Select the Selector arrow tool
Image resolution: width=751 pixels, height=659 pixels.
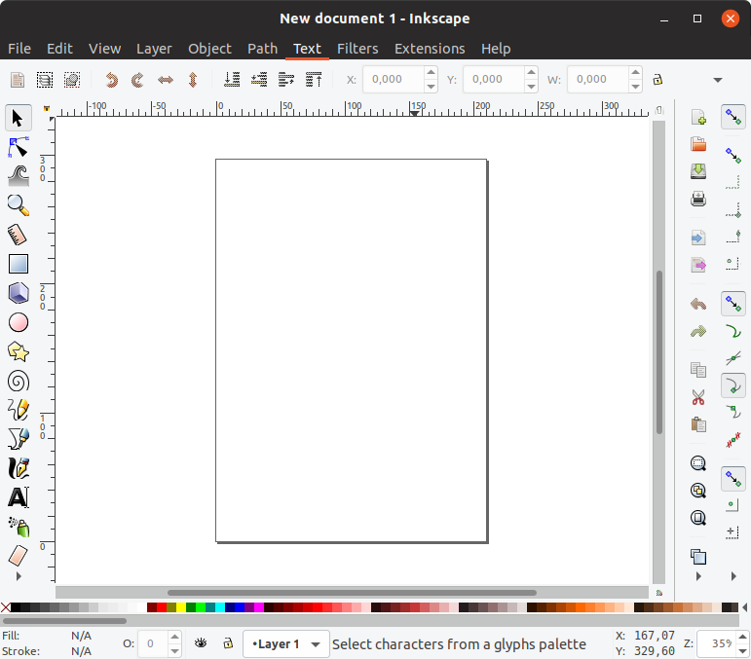(19, 118)
